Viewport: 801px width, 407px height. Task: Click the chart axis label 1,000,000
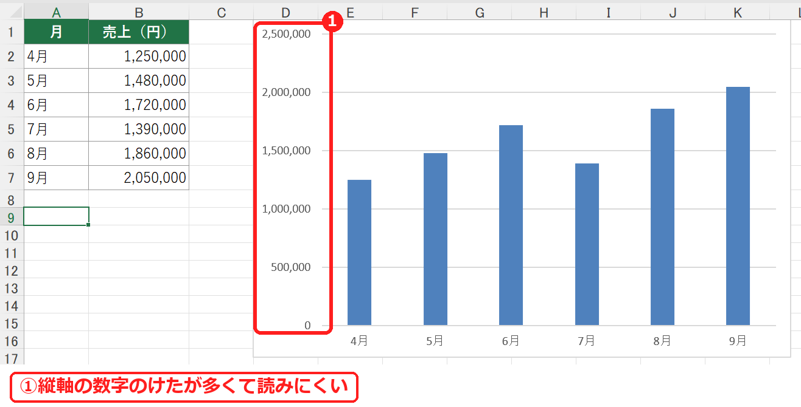click(x=286, y=209)
